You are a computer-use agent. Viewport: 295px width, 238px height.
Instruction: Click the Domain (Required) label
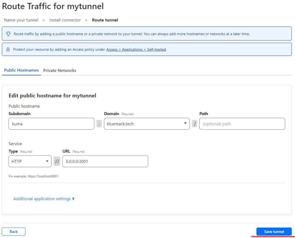(119, 114)
